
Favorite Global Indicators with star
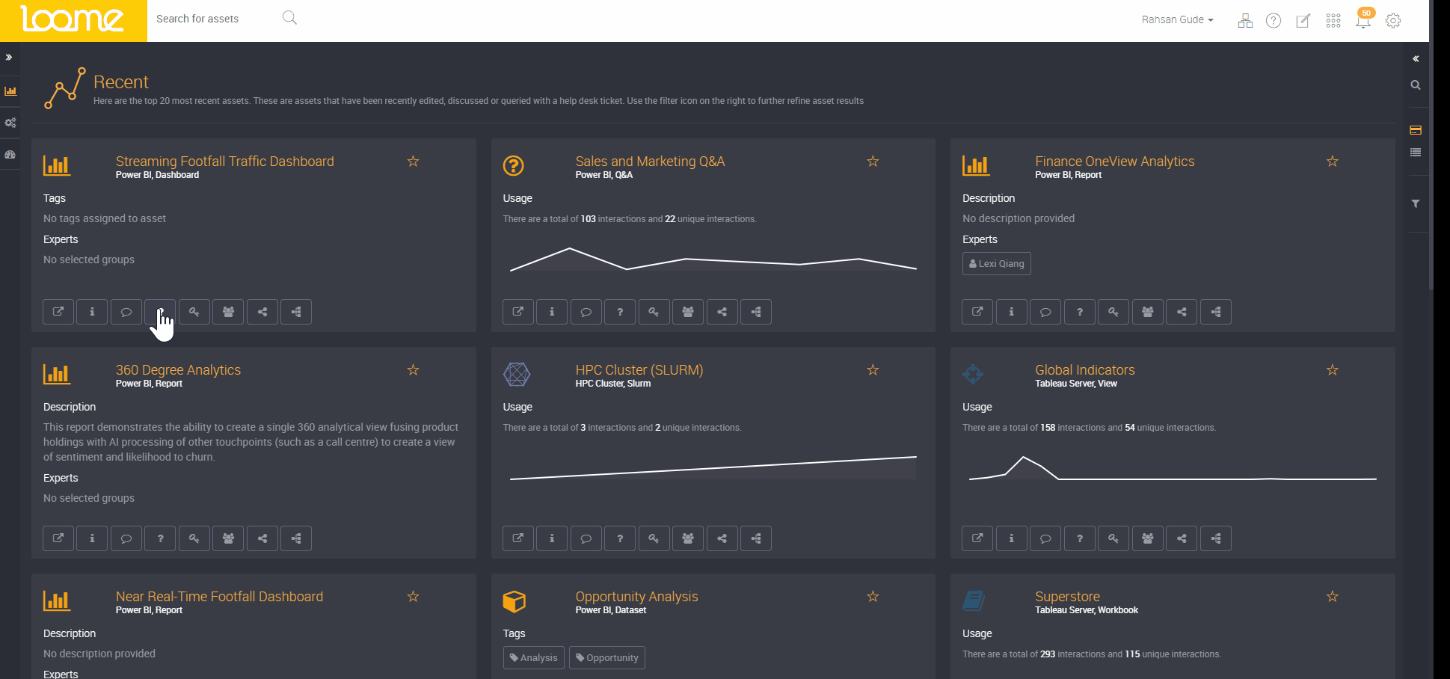click(1333, 369)
